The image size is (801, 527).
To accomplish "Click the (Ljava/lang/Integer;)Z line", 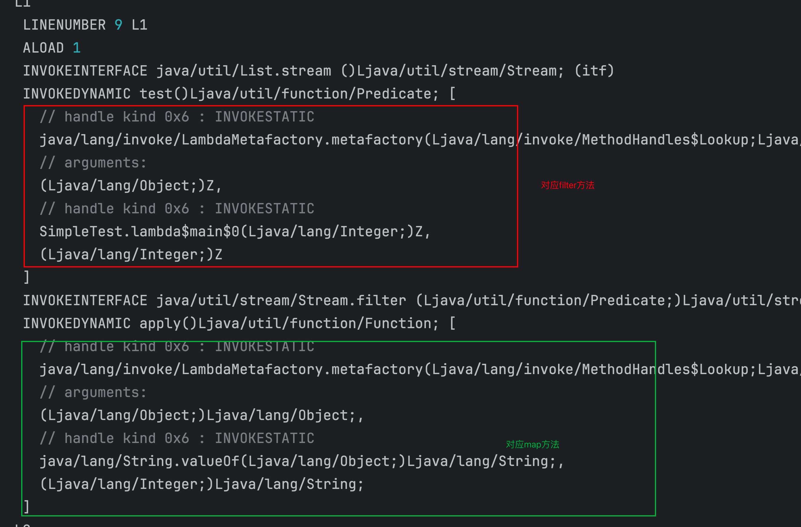I will [x=131, y=254].
